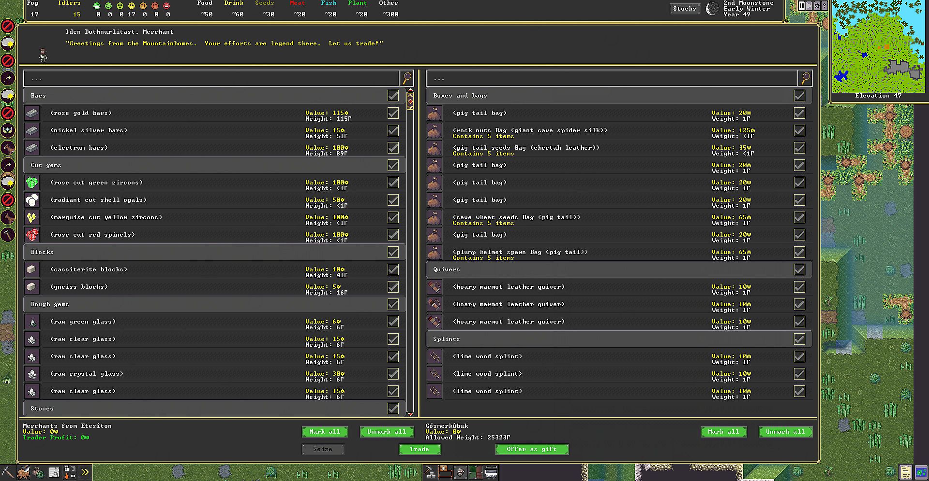Expand the bottom toolbar with double chevron
Viewport: 929px width, 481px height.
click(85, 472)
